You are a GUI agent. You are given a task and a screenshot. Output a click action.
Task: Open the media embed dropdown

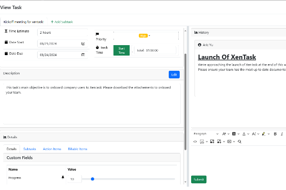[231, 142]
